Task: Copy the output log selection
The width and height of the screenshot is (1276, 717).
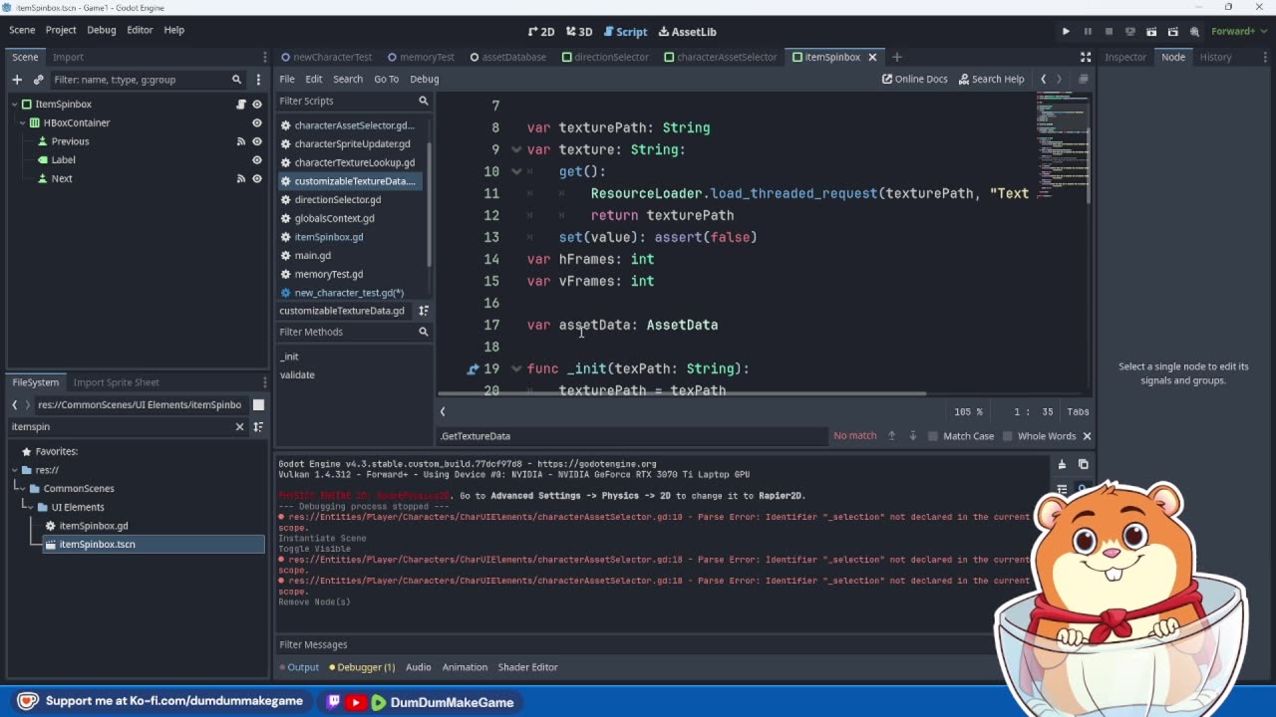Action: [x=1084, y=465]
